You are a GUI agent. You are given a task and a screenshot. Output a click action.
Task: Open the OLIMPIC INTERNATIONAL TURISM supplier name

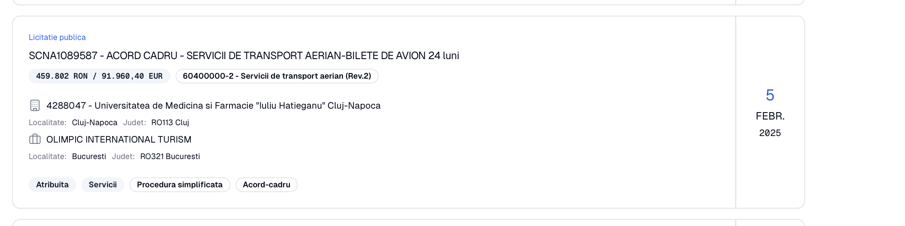(119, 140)
